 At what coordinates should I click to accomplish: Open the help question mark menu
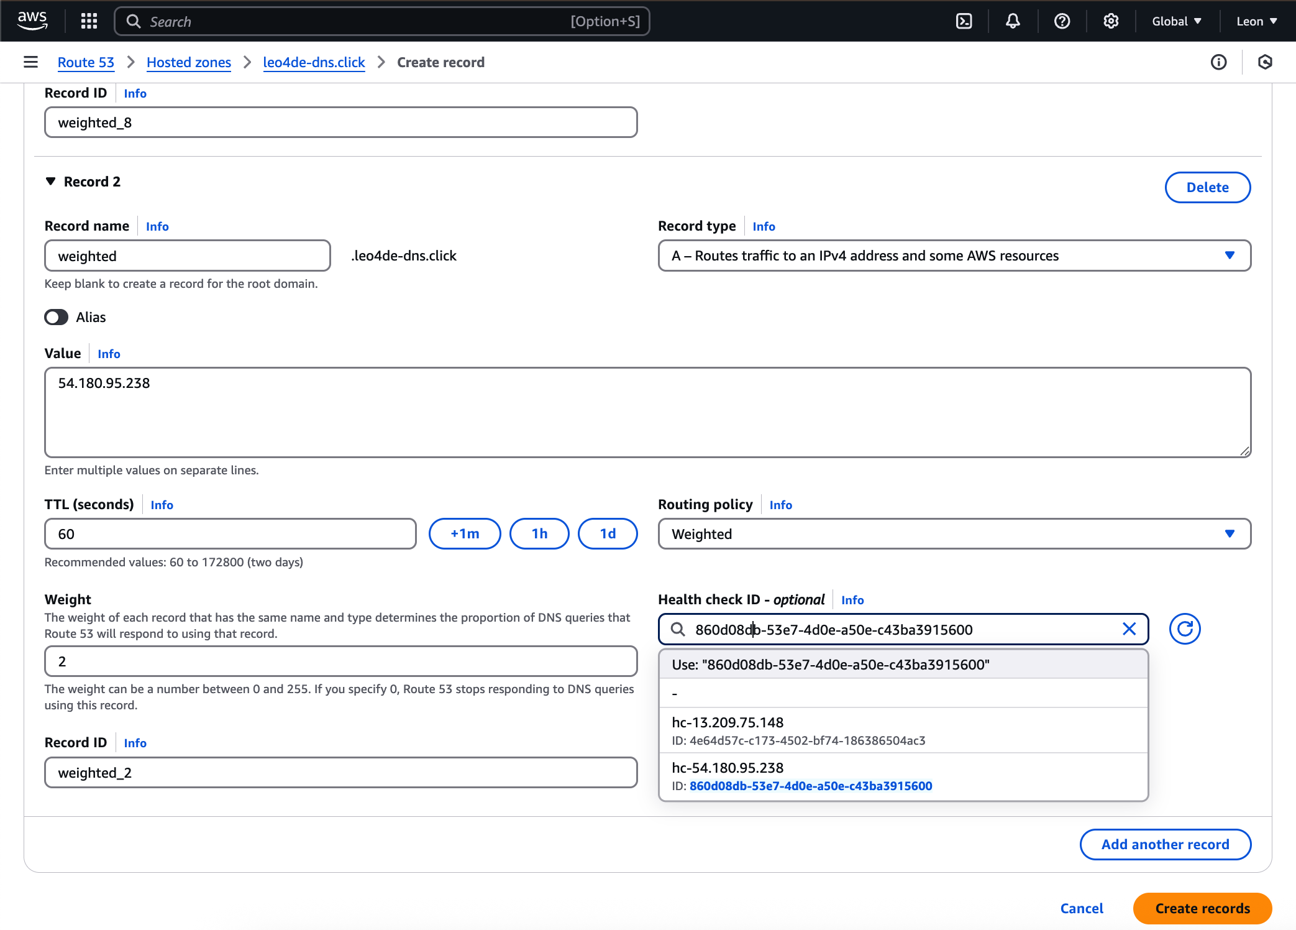tap(1062, 21)
